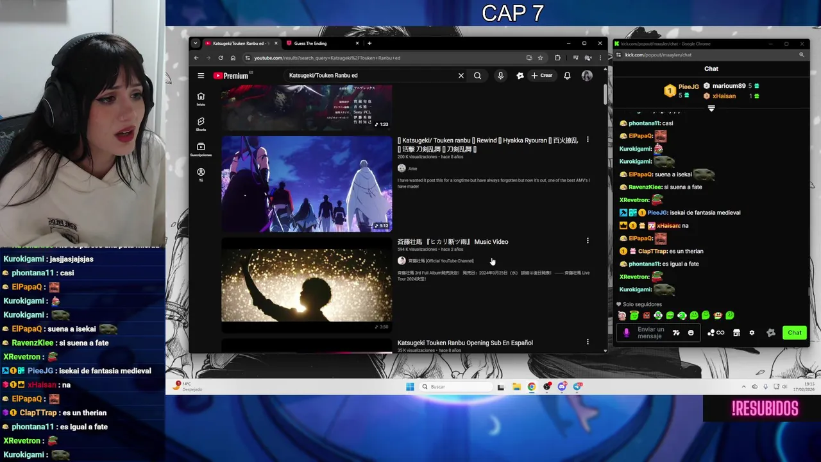
Task: Open channel points icon in Kick chat
Action: pos(715,333)
